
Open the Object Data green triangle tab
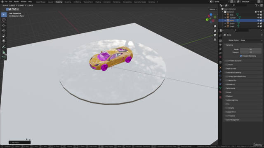tap(220, 88)
